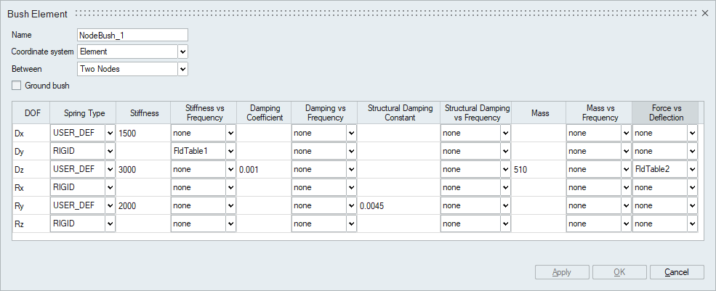Image resolution: width=716 pixels, height=291 pixels.
Task: Click the Dz Damping Coefficient cell 0.001
Action: click(x=262, y=170)
